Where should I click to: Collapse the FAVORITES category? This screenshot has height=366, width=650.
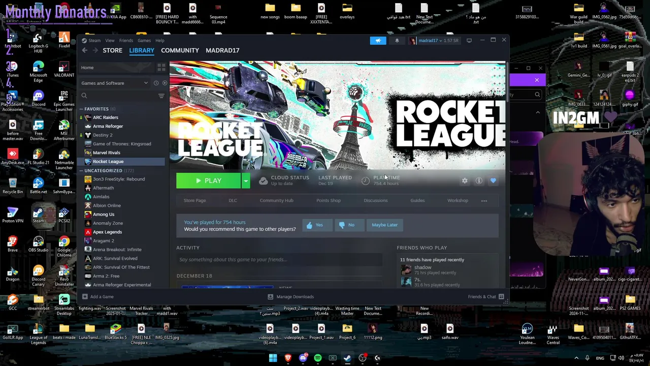81,109
